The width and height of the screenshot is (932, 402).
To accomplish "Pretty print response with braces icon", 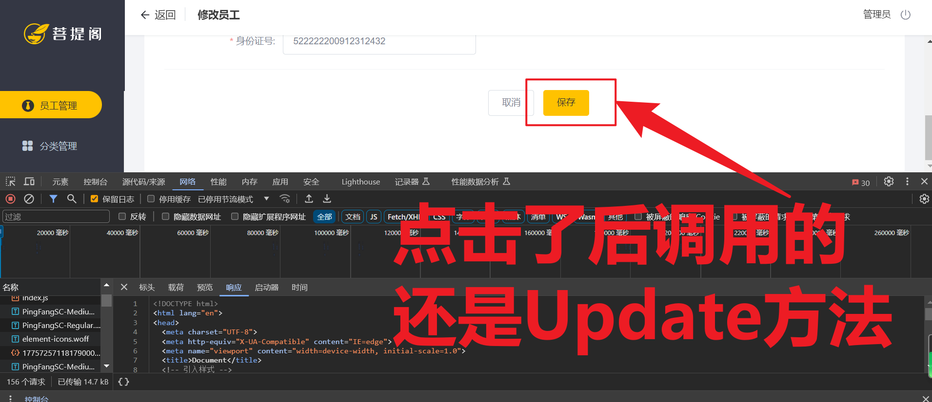I will coord(124,382).
